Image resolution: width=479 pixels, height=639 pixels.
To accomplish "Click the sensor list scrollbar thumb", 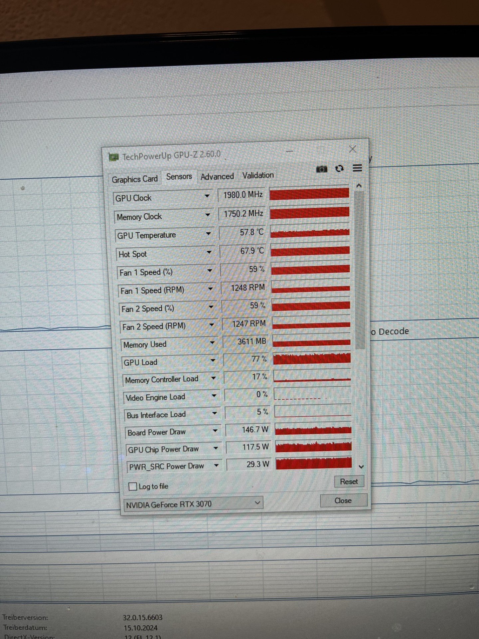I will pos(359,270).
